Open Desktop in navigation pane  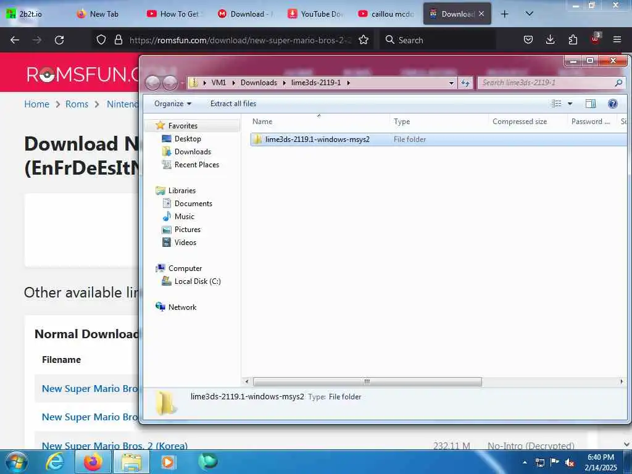pos(188,139)
